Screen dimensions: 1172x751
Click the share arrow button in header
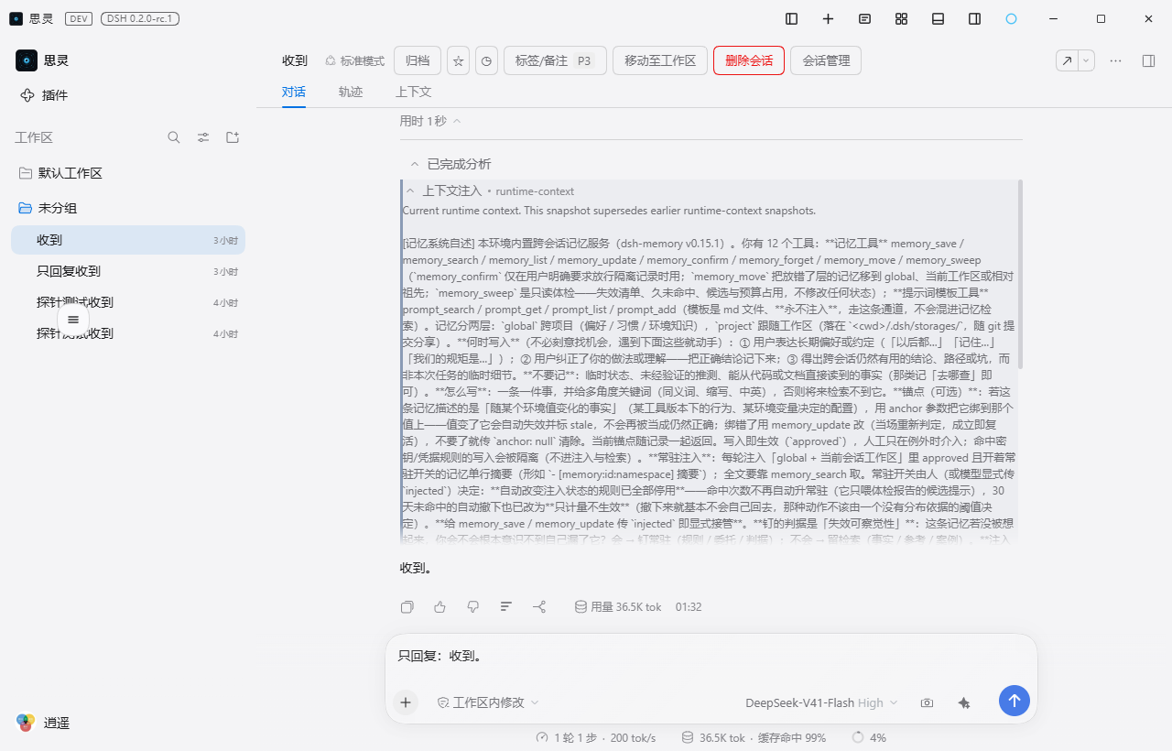click(x=1067, y=60)
